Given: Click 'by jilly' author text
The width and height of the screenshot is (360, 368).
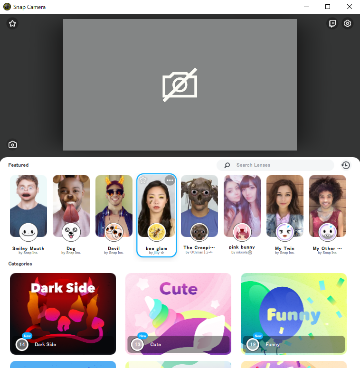Looking at the screenshot, I should coord(157,253).
